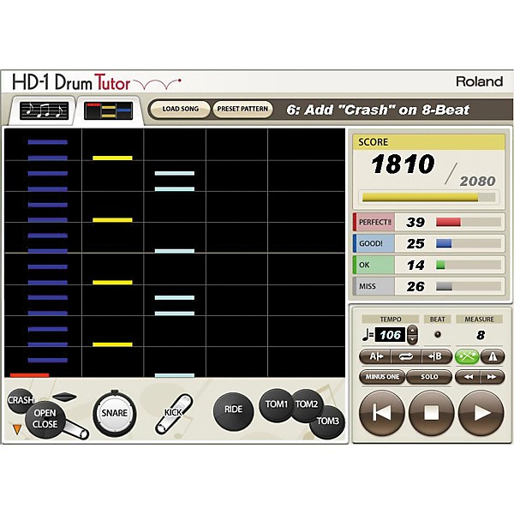Click the maximum score 2080
This screenshot has width=514, height=514.
point(477,181)
